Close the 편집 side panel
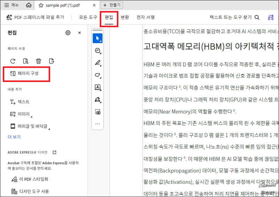The height and width of the screenshot is (197, 279). [x=80, y=33]
